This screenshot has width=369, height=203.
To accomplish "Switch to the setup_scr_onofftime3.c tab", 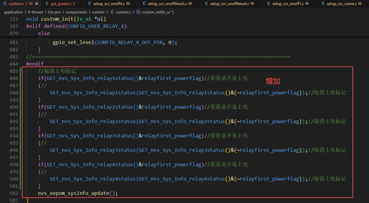I will (167, 4).
